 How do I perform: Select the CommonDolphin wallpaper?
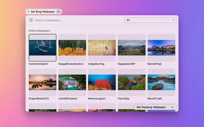42,48
